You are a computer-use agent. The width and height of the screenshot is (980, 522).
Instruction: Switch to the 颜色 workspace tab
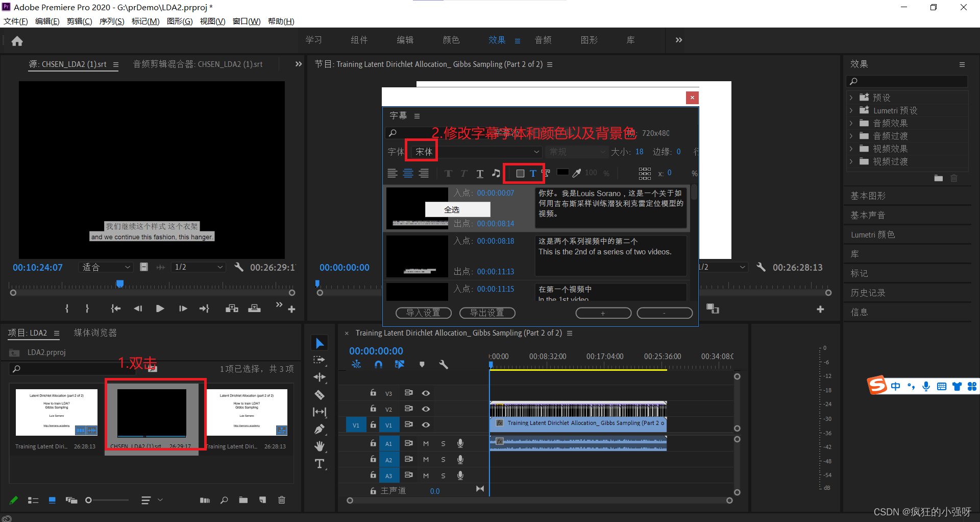click(x=451, y=40)
